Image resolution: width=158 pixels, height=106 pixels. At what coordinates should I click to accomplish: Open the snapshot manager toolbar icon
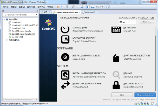pyautogui.click(x=82, y=7)
